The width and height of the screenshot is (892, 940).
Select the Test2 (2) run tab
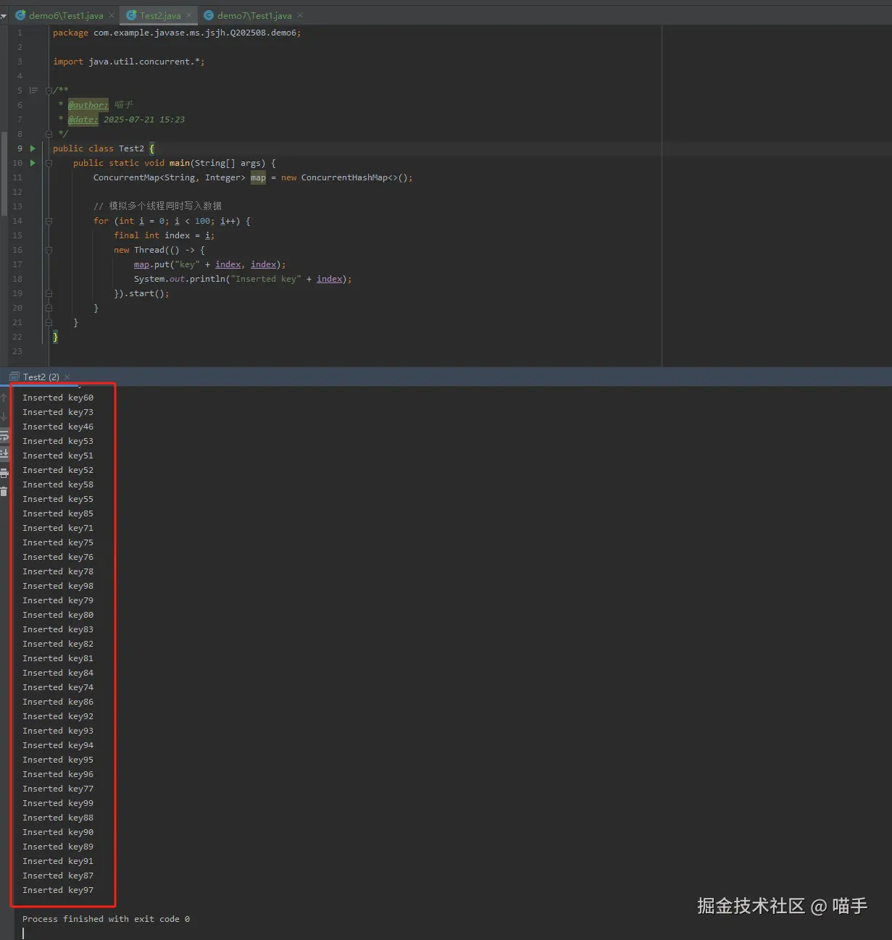[41, 377]
